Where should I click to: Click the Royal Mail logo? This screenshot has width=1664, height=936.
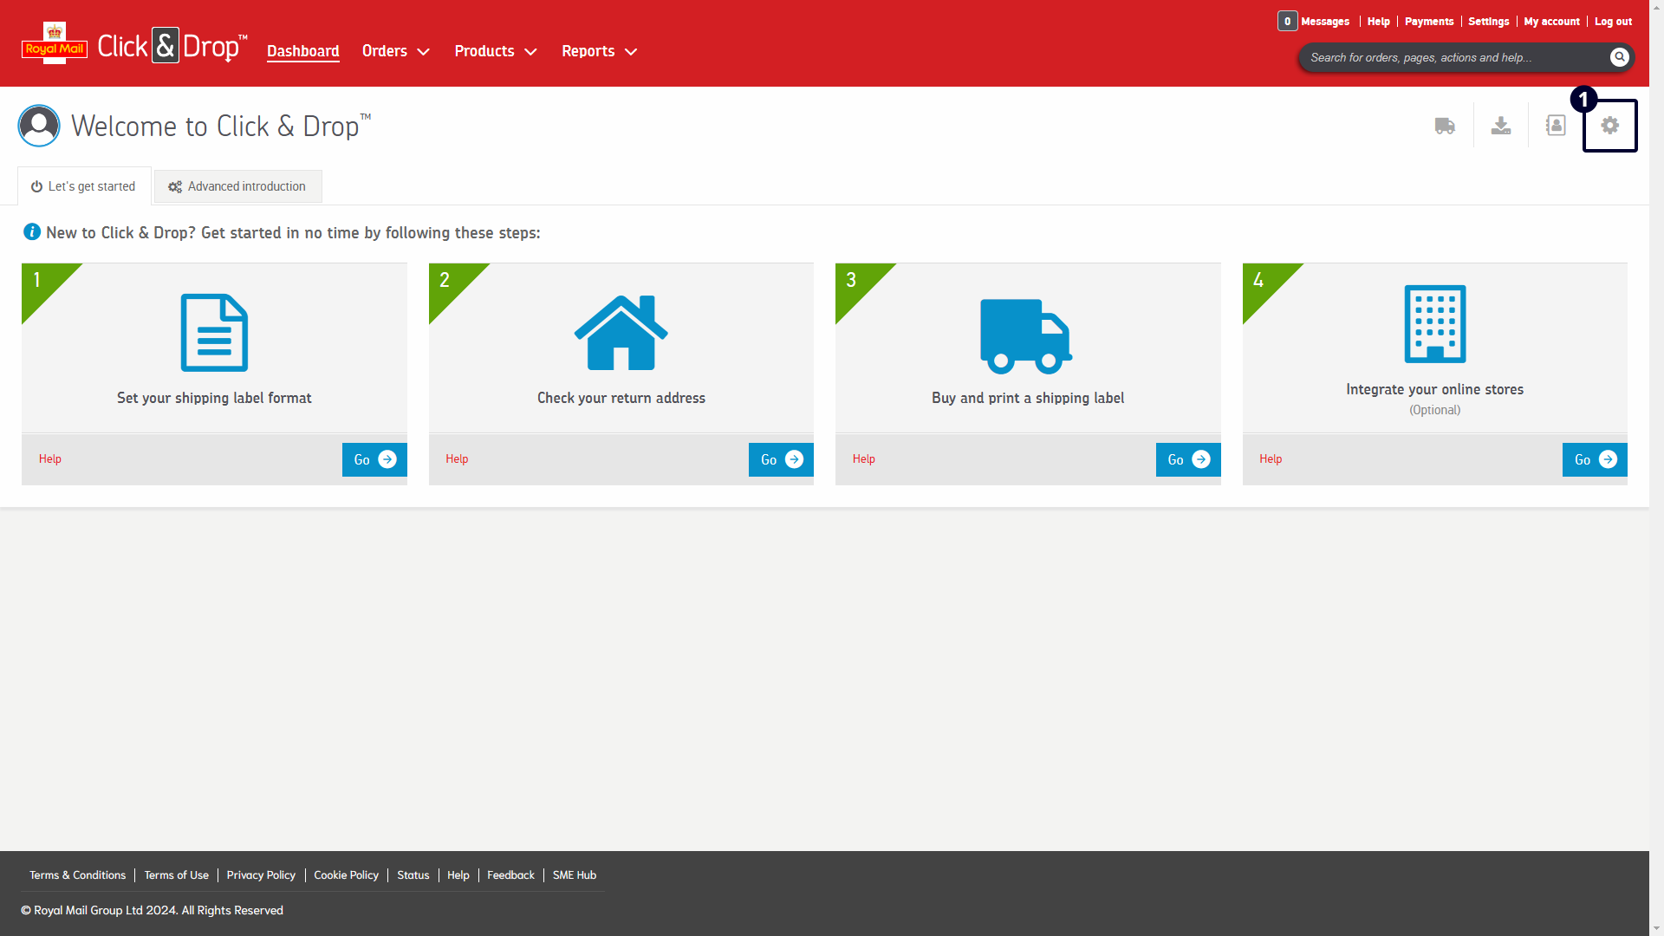[x=54, y=43]
